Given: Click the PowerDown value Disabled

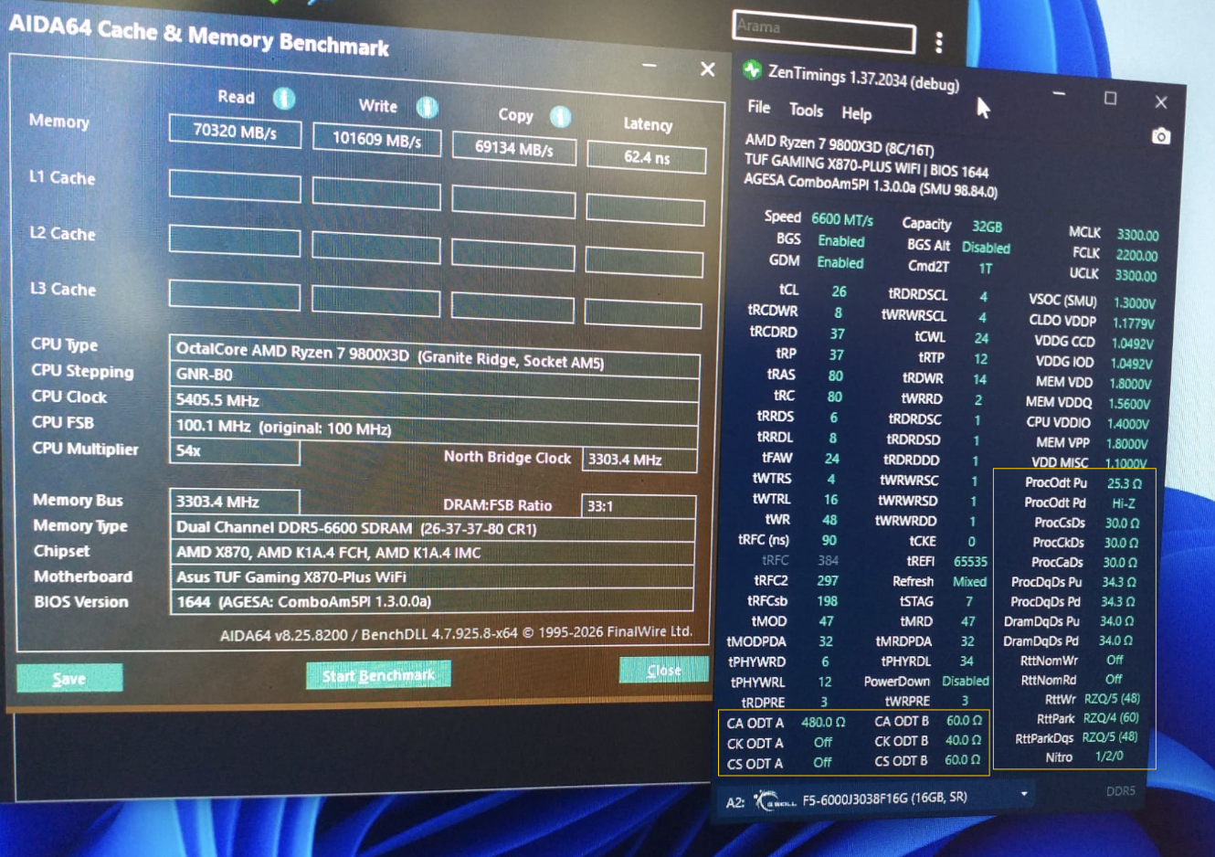Looking at the screenshot, I should click(966, 682).
